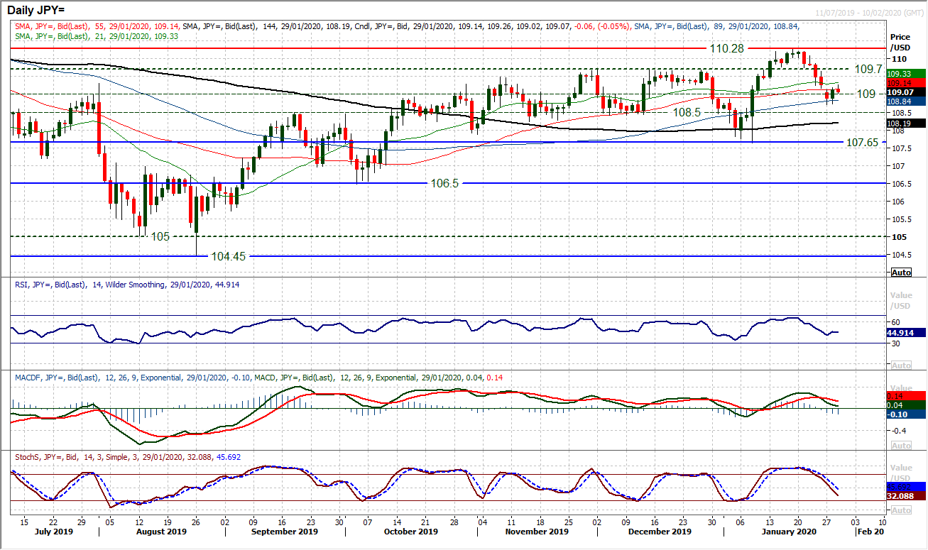The image size is (928, 550).
Task: Click the 104.45 low line label
Action: (228, 256)
